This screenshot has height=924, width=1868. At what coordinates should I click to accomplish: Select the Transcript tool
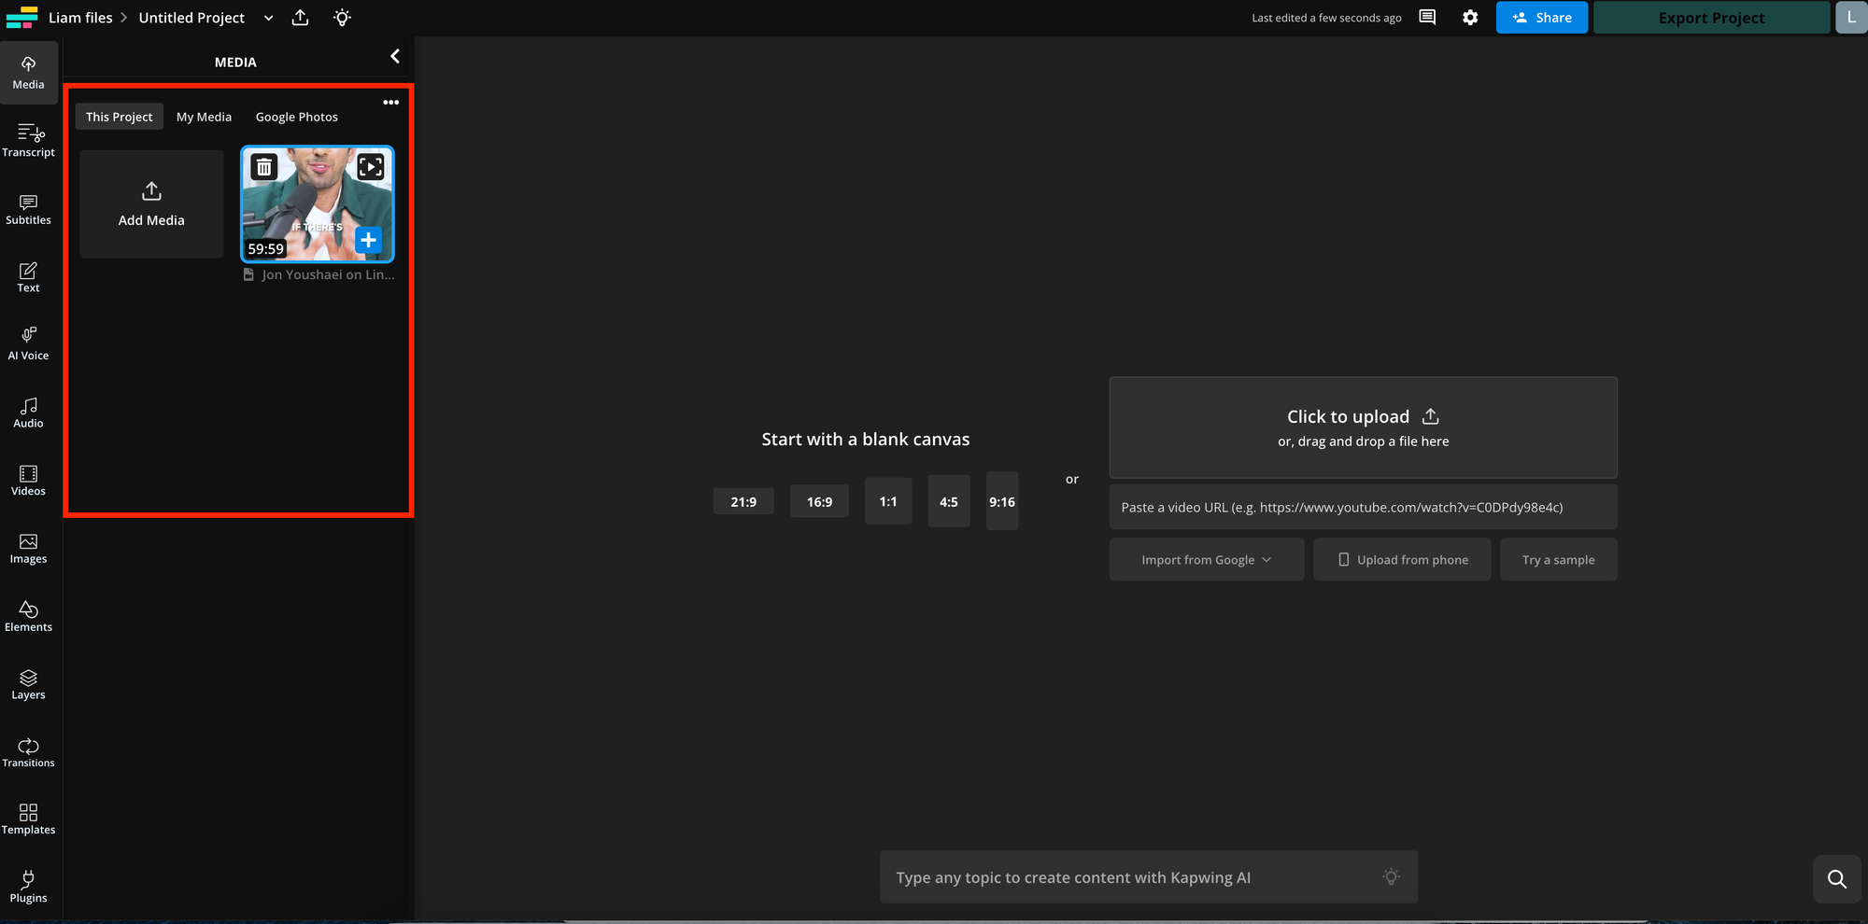(28, 140)
